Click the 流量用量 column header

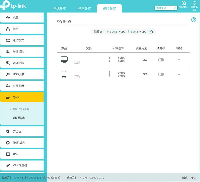141,48
